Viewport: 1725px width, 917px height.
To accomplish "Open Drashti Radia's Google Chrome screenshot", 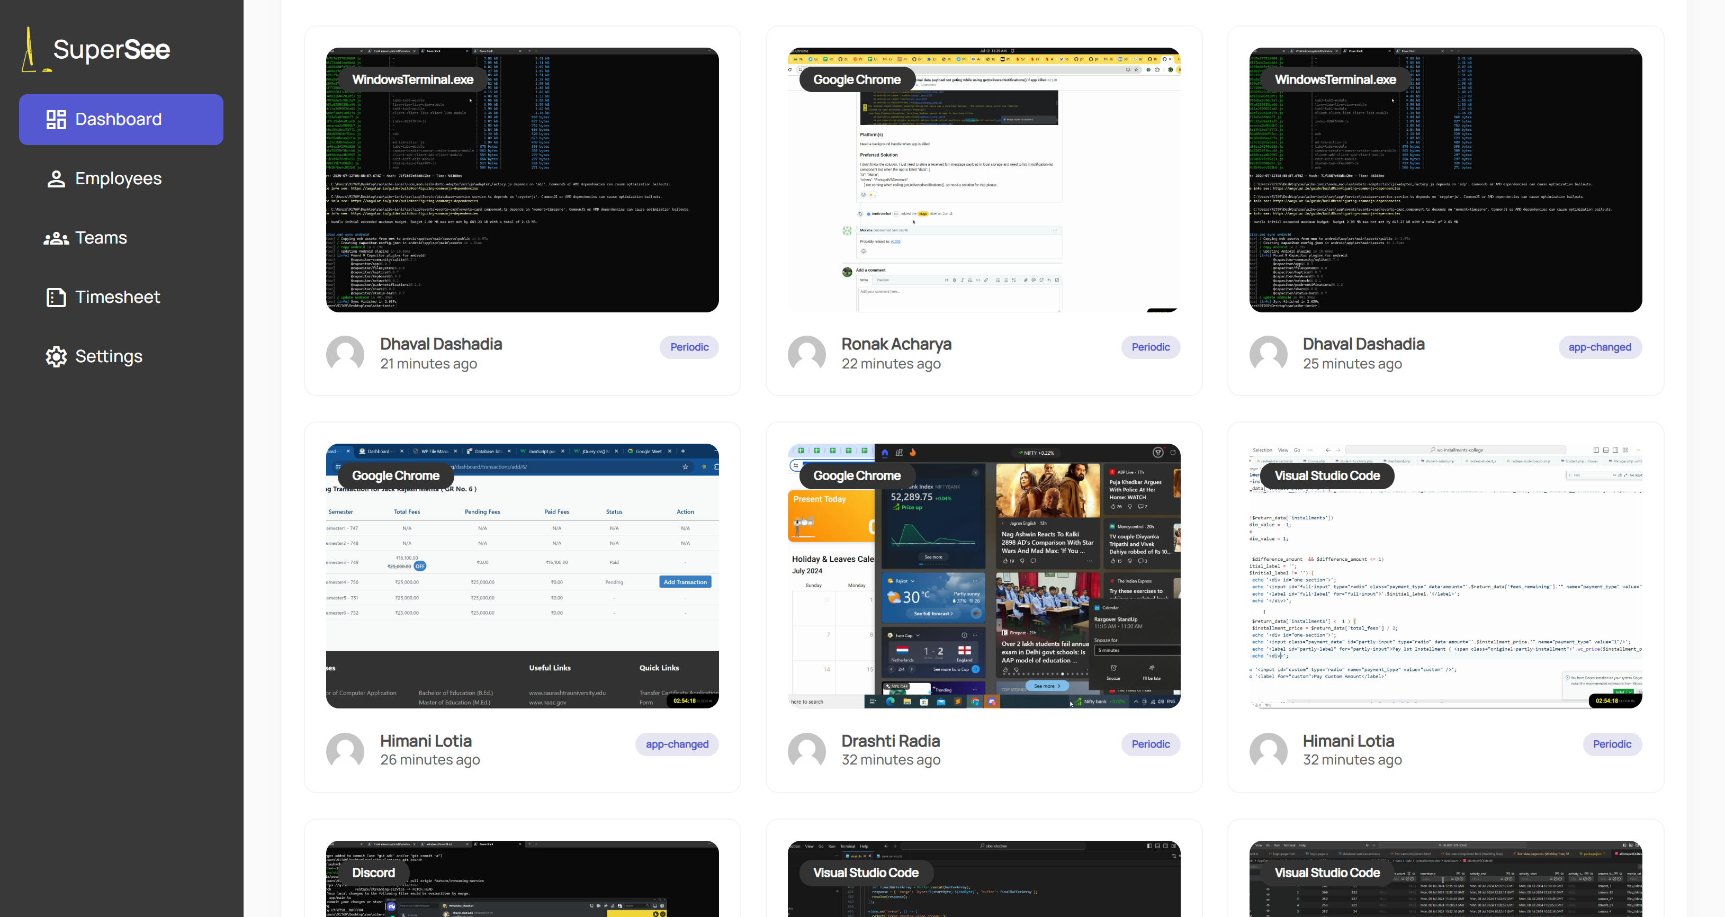I will click(983, 589).
